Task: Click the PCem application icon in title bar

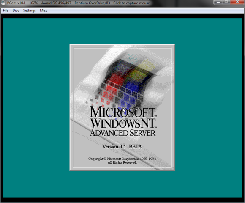Action: (3, 3)
